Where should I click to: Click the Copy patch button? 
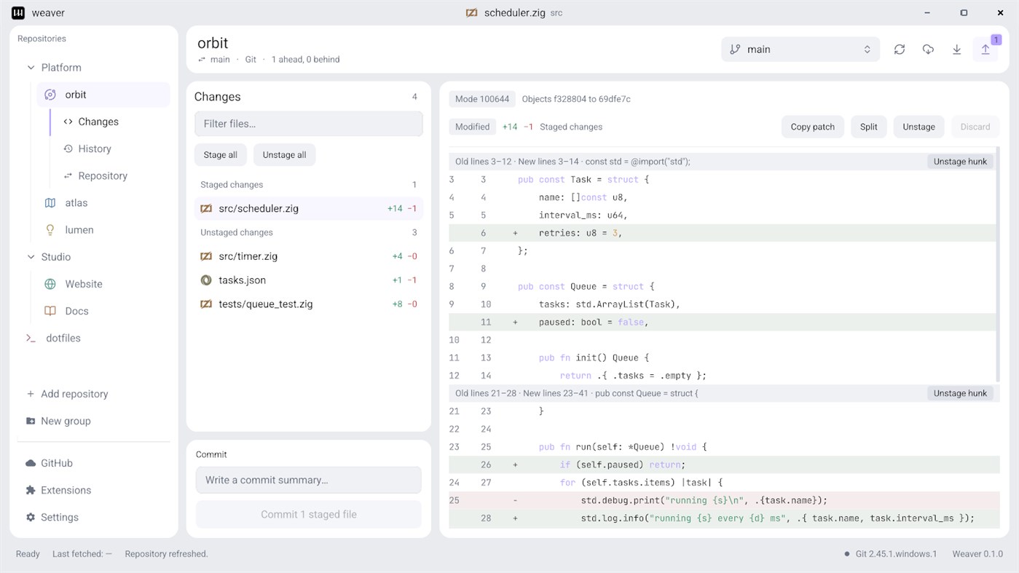pos(813,127)
